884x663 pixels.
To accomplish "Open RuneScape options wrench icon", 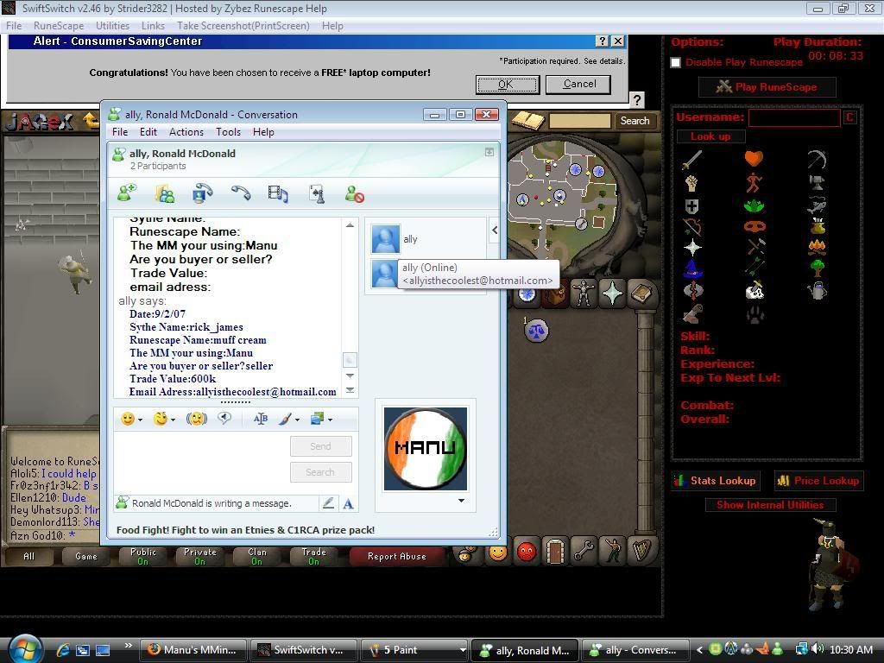I will [x=584, y=552].
